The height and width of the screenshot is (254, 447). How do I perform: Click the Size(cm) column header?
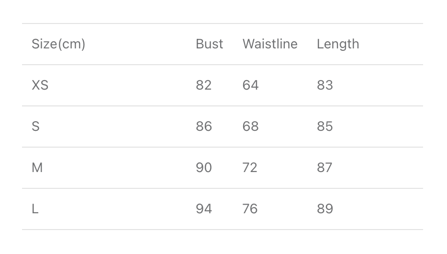(x=58, y=44)
